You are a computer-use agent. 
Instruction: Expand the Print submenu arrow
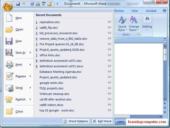coord(30,65)
